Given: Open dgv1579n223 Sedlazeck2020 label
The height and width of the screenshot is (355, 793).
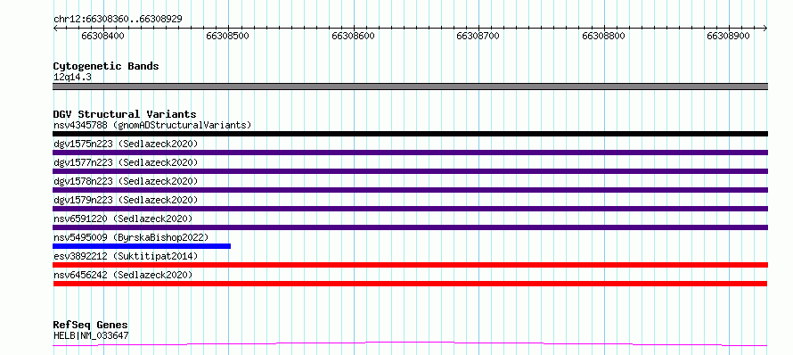Looking at the screenshot, I should (x=126, y=200).
